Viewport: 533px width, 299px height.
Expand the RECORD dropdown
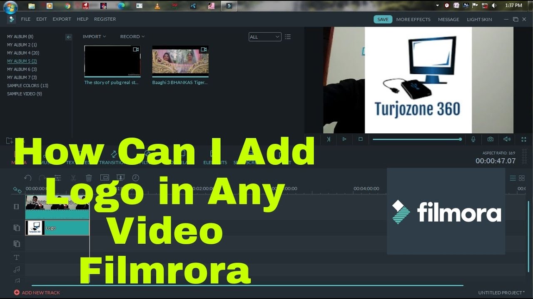point(132,37)
